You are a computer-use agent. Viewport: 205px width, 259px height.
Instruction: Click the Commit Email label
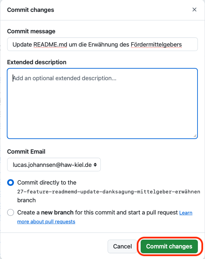pos(26,152)
